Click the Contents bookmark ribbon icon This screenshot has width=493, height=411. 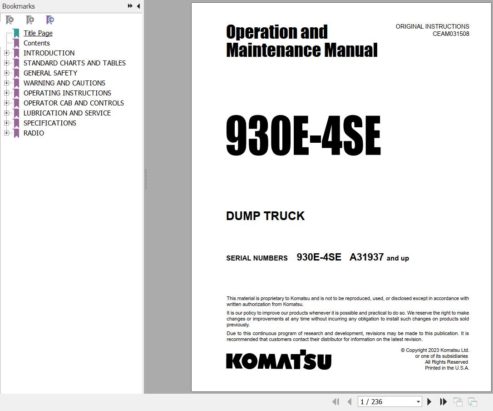(x=16, y=43)
